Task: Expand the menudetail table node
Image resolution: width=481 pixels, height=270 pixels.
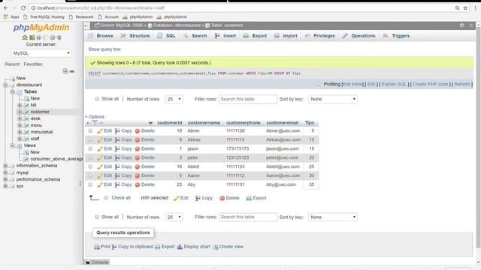Action: (20, 132)
